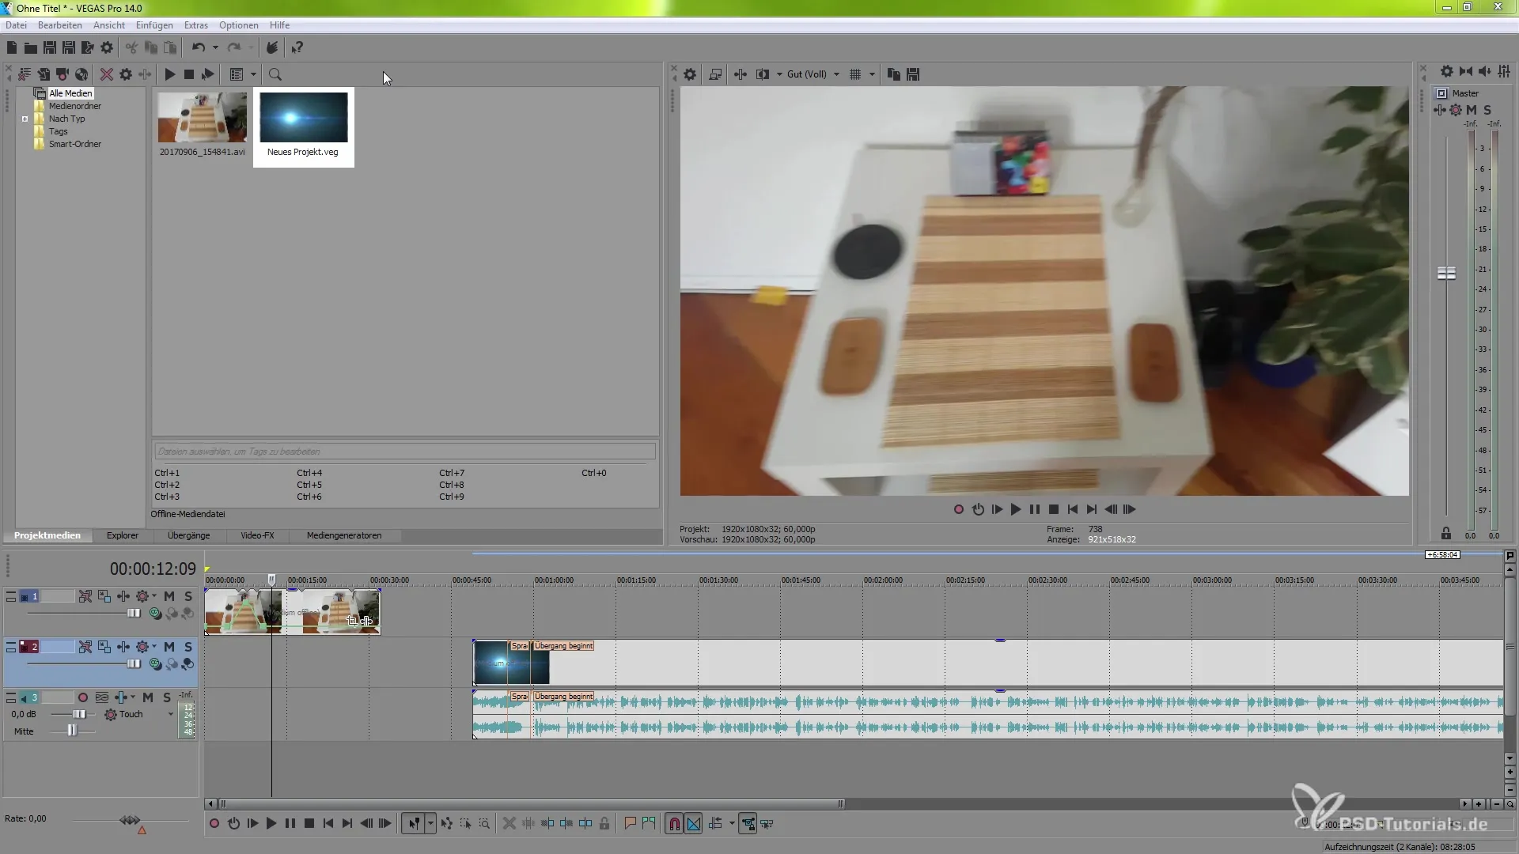Click capture video icon in Project Media
The height and width of the screenshot is (854, 1519).
click(63, 74)
